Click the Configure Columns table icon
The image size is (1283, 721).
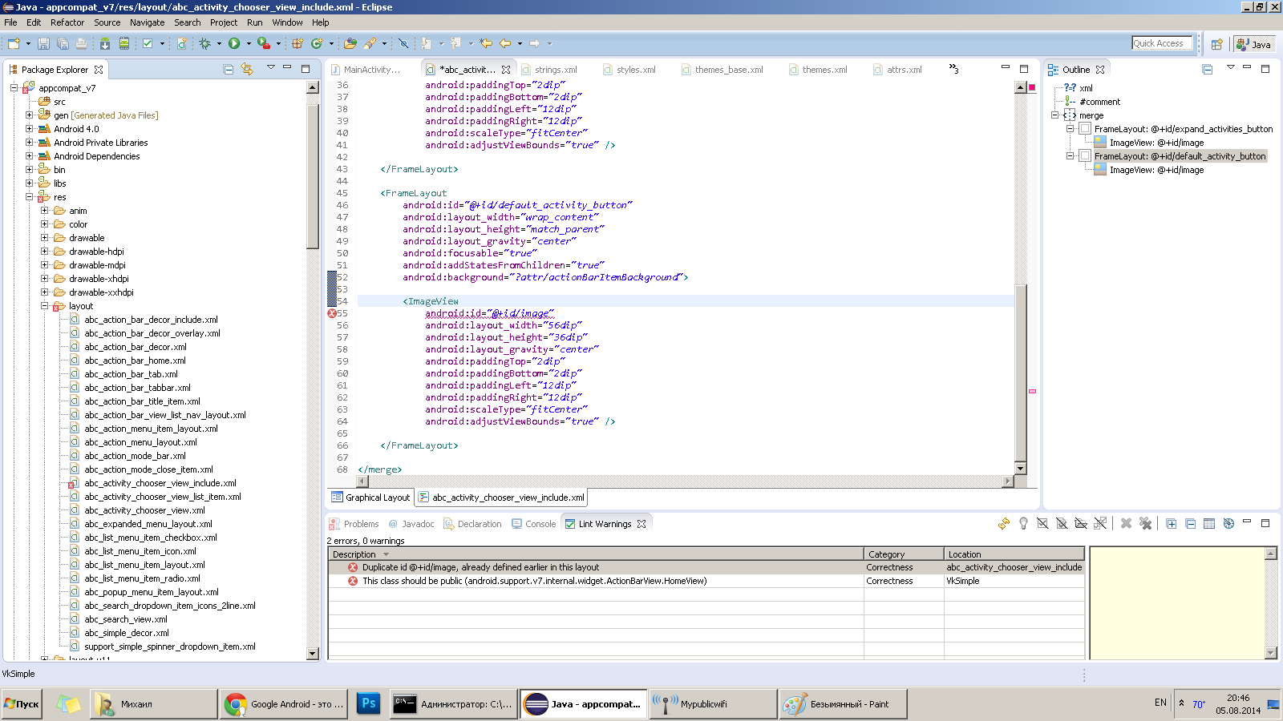pos(1209,523)
